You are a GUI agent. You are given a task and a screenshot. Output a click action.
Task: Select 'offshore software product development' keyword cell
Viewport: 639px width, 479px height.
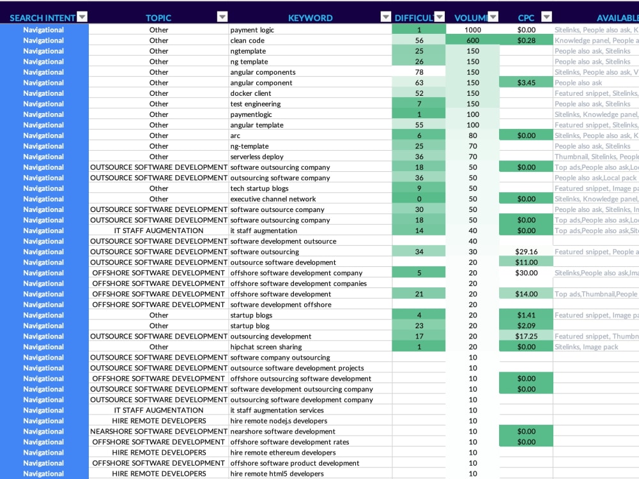(310, 463)
